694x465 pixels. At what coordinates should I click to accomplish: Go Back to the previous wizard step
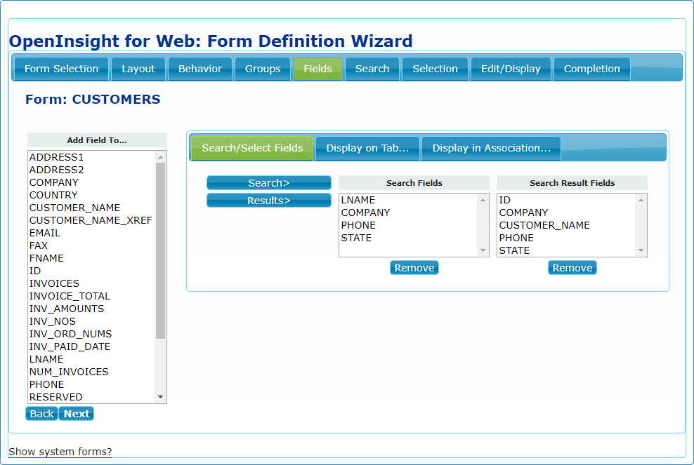click(41, 414)
